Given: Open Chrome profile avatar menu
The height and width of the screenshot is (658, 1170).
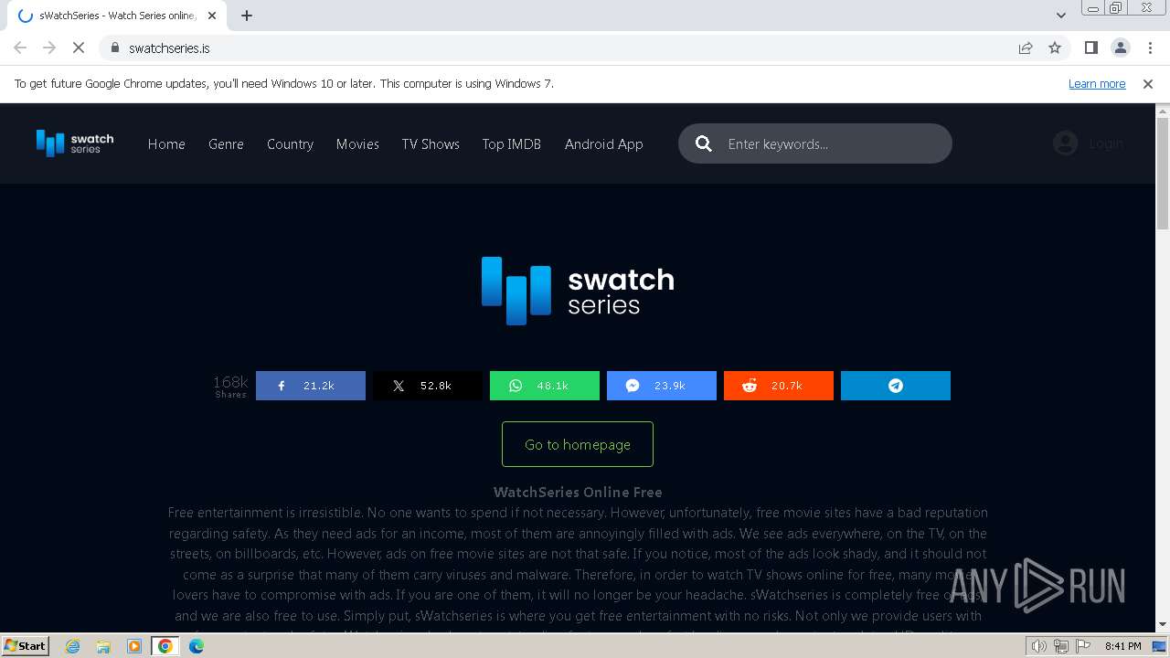Looking at the screenshot, I should coord(1121,48).
